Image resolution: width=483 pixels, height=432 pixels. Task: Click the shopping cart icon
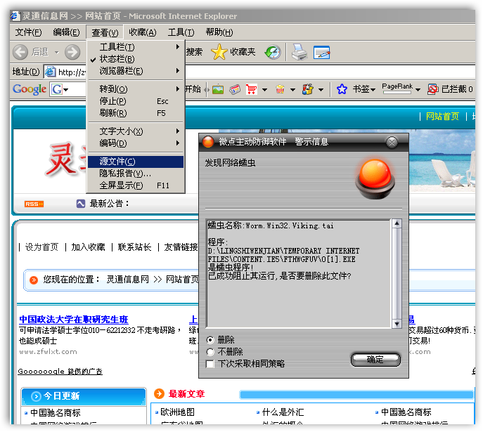click(252, 89)
